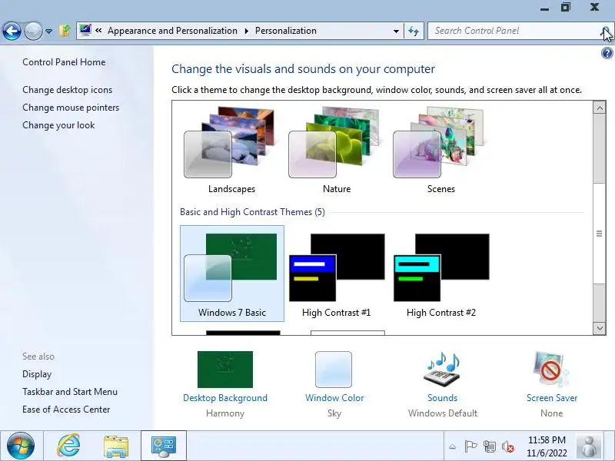Click the theme list scrollbar thumb
Viewport: 615px width, 461px height.
600,234
